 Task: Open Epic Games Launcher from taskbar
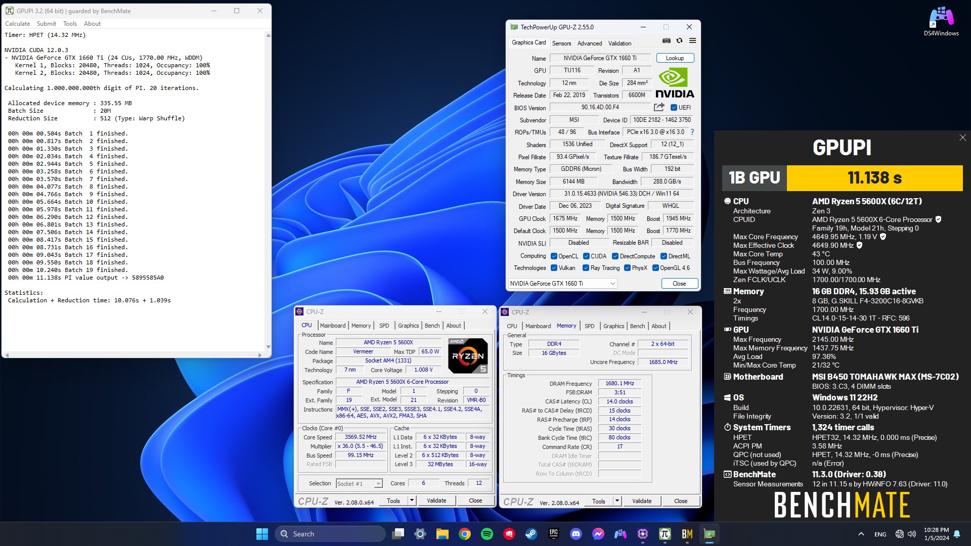coord(554,534)
